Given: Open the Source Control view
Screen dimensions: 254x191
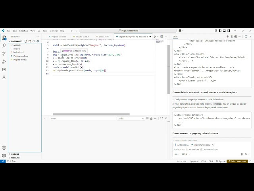Looking at the screenshot, I should point(4,54).
